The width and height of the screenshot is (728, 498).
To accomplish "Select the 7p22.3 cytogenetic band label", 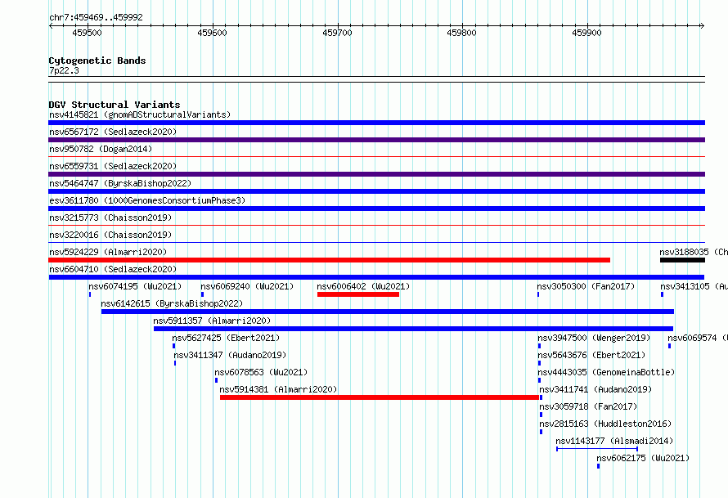I will coord(64,70).
